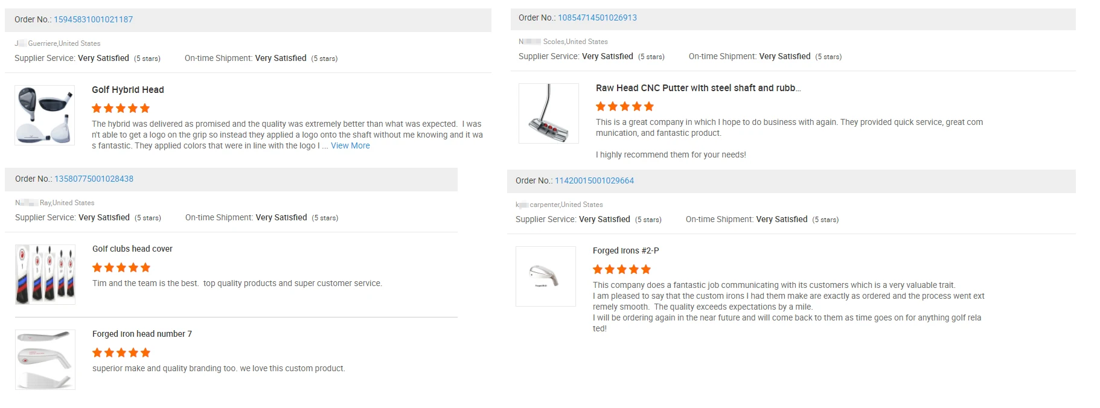Open Forged Iron head number 7 title
Screen dimensions: 1100x408
pos(142,334)
